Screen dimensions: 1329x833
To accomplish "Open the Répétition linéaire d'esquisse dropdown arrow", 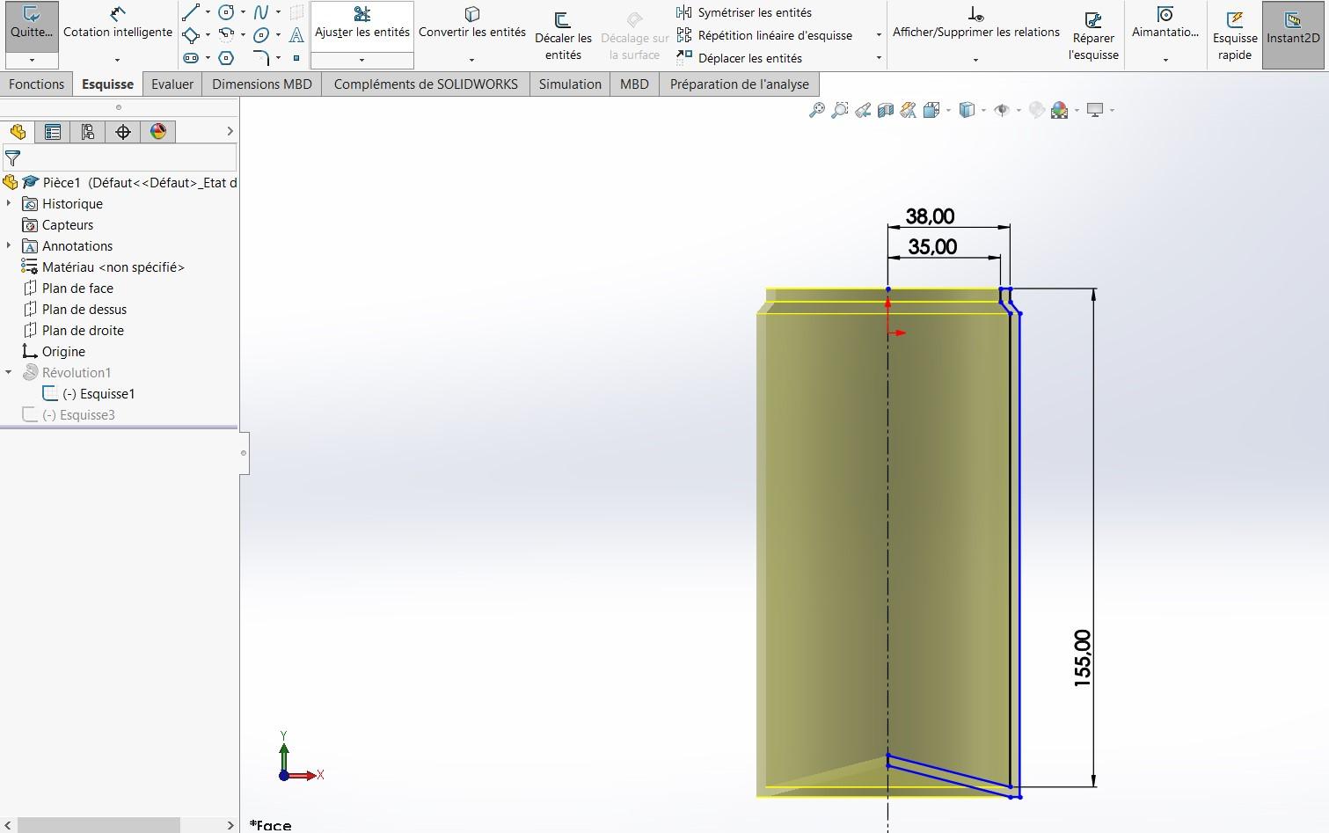I will click(x=878, y=35).
